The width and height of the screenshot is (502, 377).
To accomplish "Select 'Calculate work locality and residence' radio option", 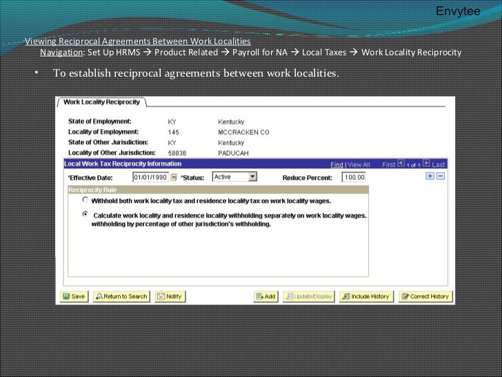I will click(x=86, y=214).
